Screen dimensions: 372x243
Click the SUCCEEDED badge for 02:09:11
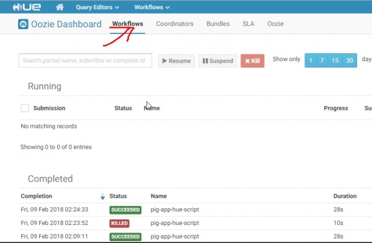pyautogui.click(x=125, y=237)
